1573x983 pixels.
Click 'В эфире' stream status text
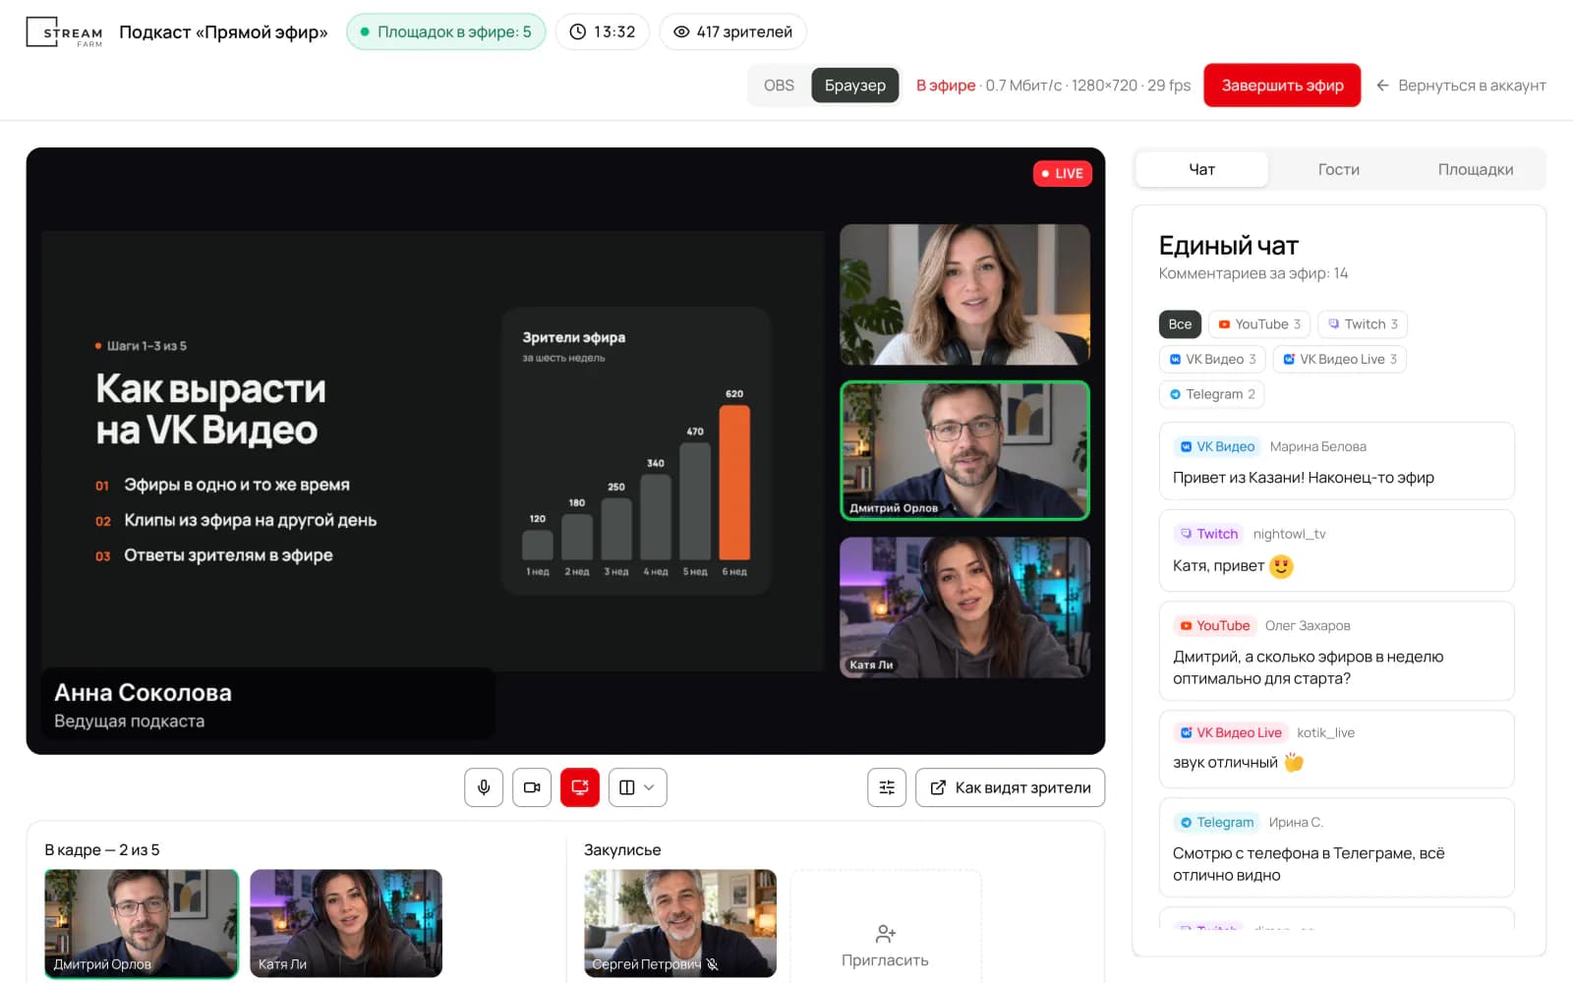(x=946, y=86)
